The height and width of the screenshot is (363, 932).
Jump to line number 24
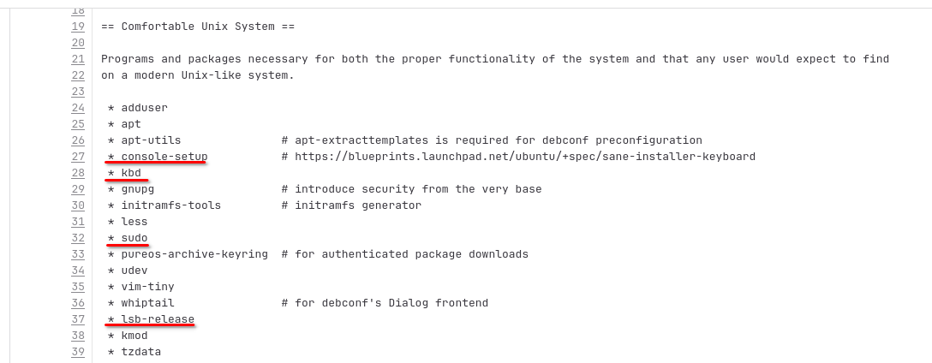pos(78,108)
